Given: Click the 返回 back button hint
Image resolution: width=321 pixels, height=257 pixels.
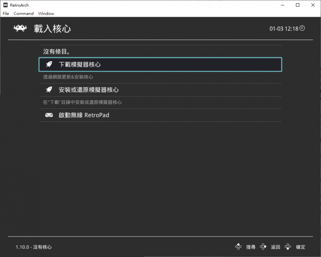Looking at the screenshot, I should (275, 247).
